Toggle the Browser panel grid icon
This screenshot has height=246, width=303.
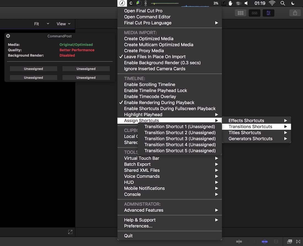(x=240, y=13)
